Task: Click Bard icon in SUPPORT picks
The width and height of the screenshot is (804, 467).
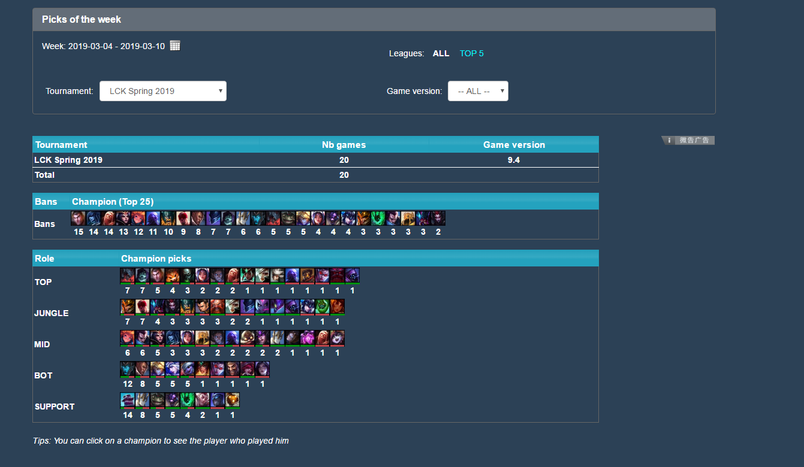Action: pyautogui.click(x=232, y=400)
